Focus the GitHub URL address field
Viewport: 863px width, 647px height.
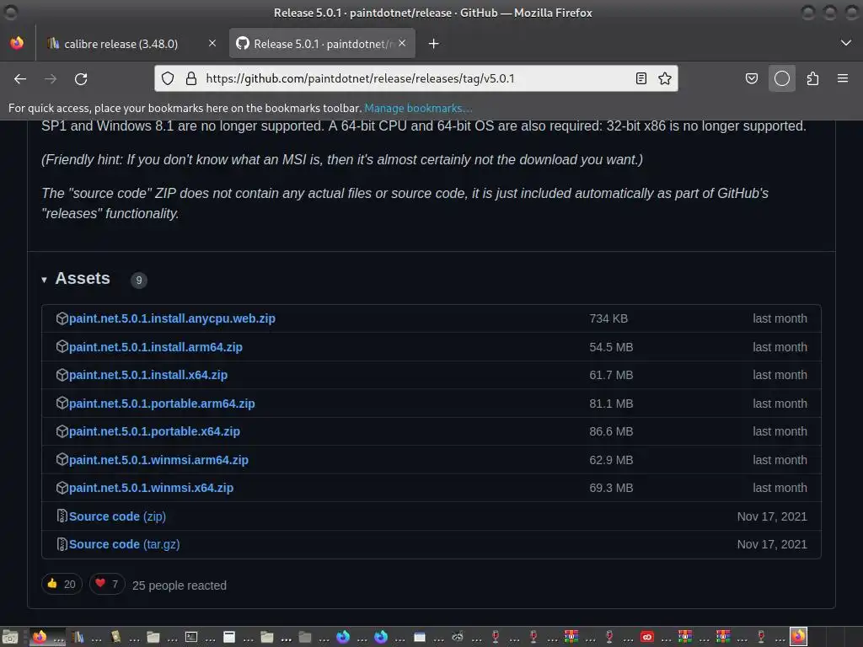pyautogui.click(x=415, y=78)
